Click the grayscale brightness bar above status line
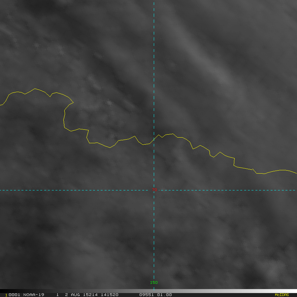 point(148,291)
